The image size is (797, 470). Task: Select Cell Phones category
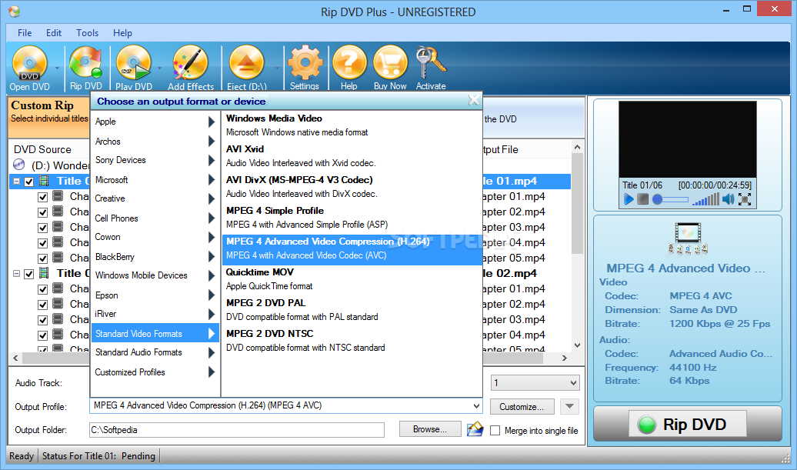[x=155, y=218]
